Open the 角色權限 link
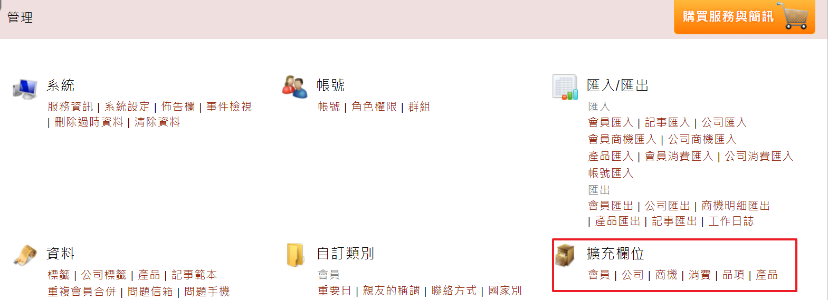This screenshot has width=828, height=300. click(374, 107)
